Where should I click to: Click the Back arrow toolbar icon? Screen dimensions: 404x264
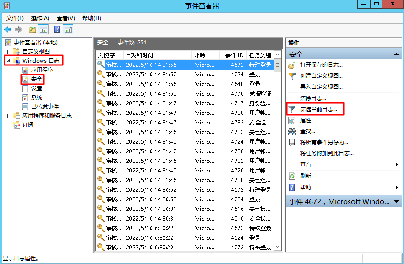click(8, 30)
